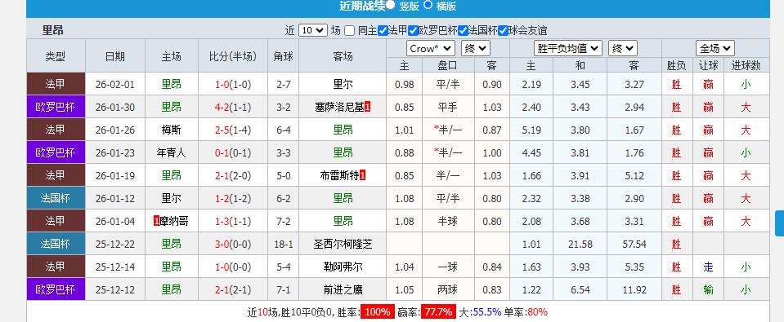This screenshot has height=322, width=784.
Task: Open the 全场 dropdown
Action: pos(715,48)
